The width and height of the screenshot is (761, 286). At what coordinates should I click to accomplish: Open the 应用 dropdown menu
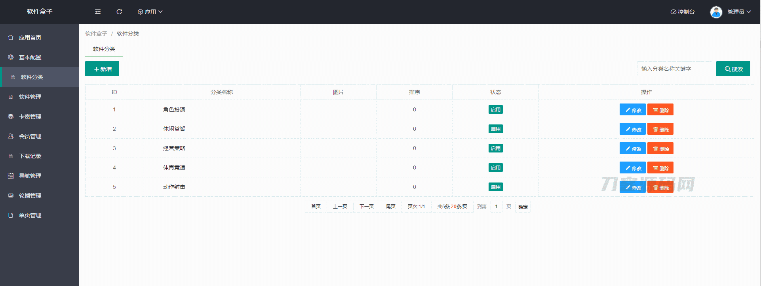(x=150, y=12)
